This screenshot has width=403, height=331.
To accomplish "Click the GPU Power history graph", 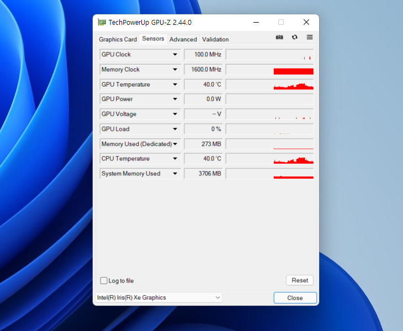I will click(269, 99).
